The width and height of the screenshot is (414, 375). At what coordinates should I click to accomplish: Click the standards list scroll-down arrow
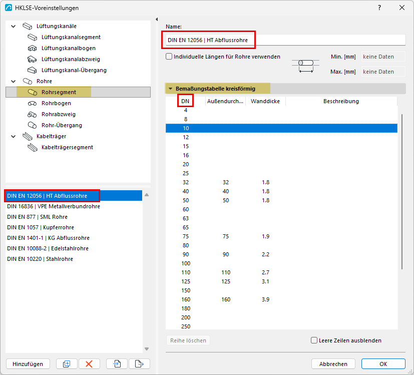click(x=147, y=349)
